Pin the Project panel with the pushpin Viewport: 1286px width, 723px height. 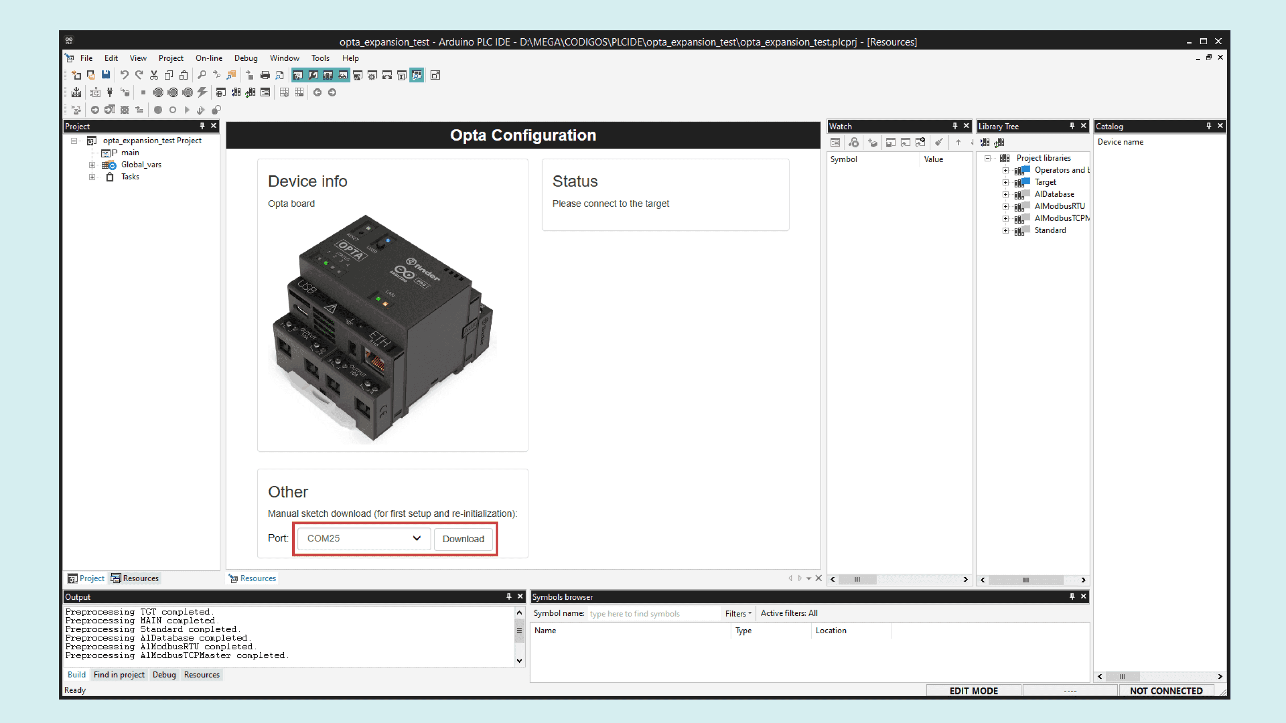(202, 126)
